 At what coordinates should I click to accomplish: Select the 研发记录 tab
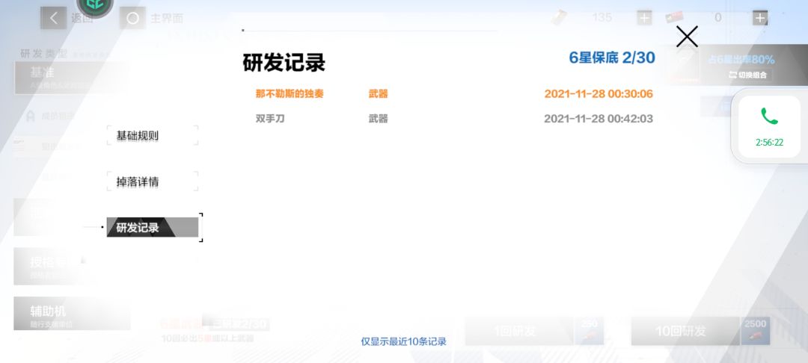coord(153,227)
